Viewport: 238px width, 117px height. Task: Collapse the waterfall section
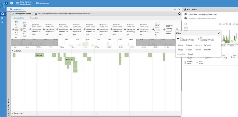pos(13,51)
